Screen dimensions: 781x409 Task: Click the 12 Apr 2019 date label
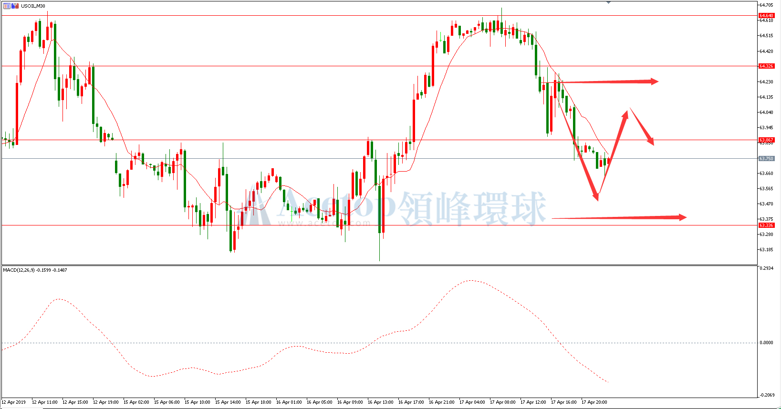(14, 402)
